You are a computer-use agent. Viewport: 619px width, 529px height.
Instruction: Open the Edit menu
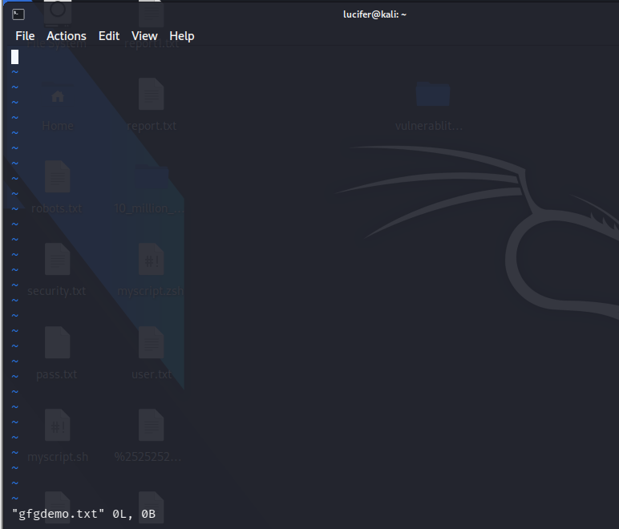point(109,36)
